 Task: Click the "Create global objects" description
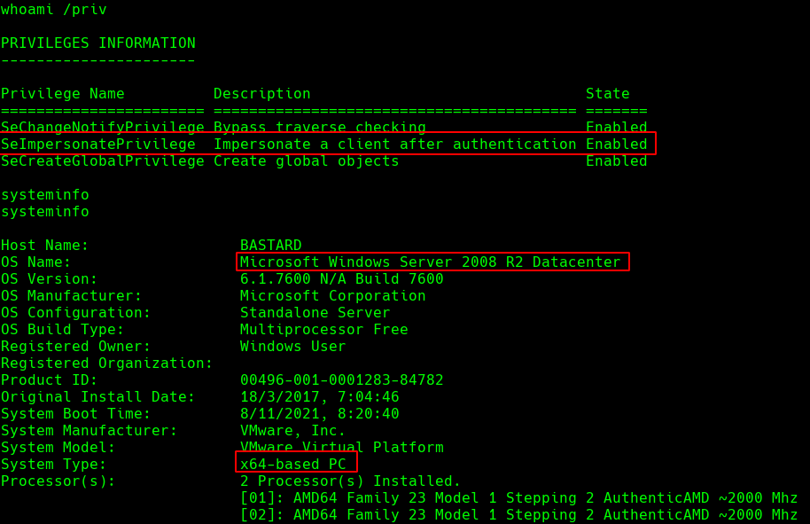tap(306, 161)
